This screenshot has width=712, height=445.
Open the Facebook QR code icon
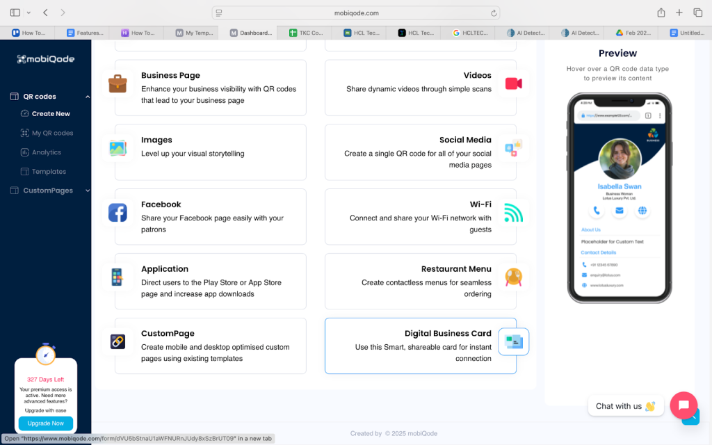118,213
